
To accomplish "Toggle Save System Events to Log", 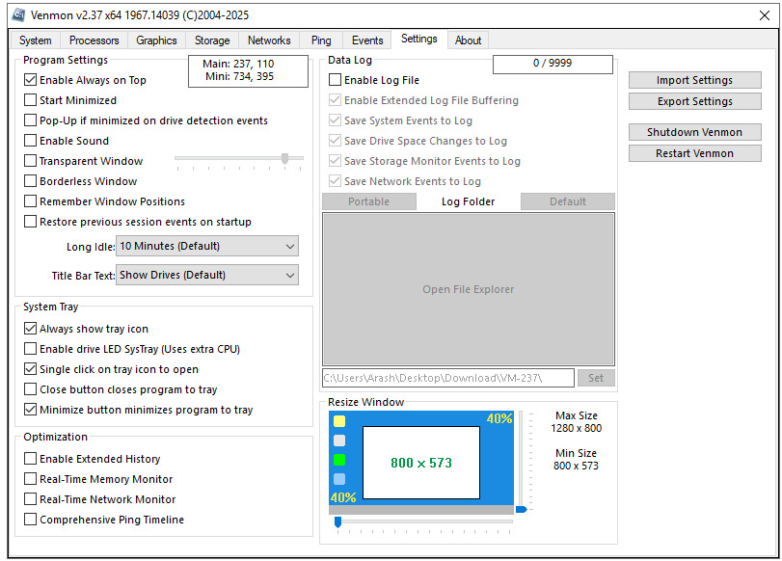I will pyautogui.click(x=336, y=120).
